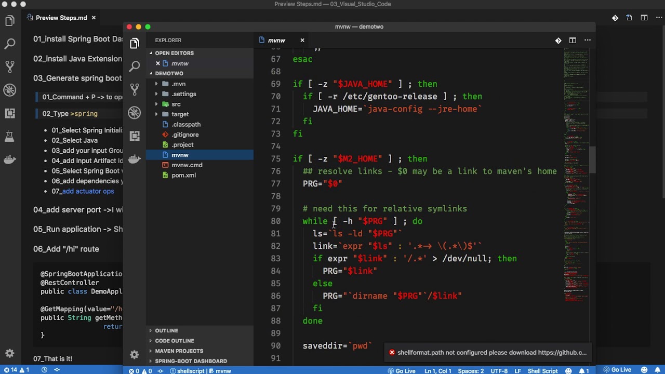Open Manage gear in background window
665x374 pixels.
[x=10, y=353]
